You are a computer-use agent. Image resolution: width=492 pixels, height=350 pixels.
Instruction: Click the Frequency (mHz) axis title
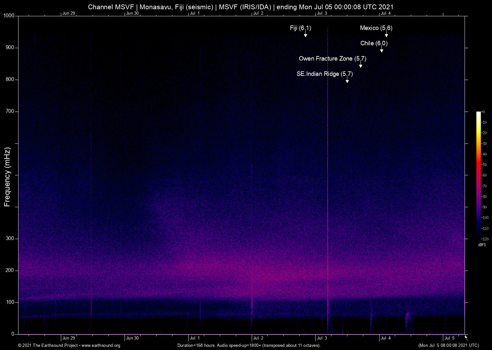7,177
